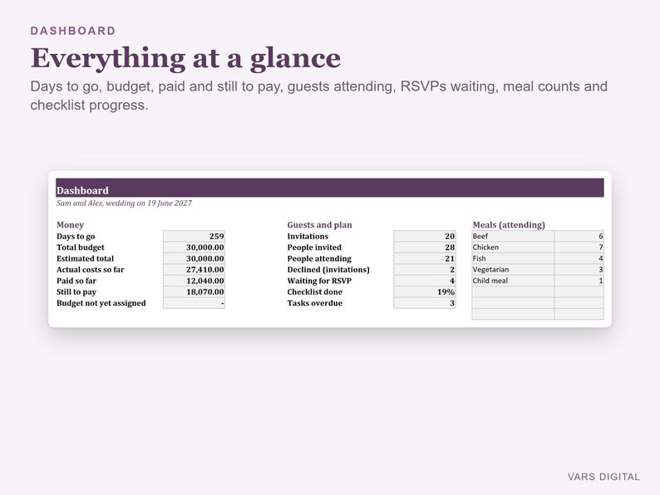Select the Invitations value 20
Screen dimensions: 660x495
coord(425,236)
